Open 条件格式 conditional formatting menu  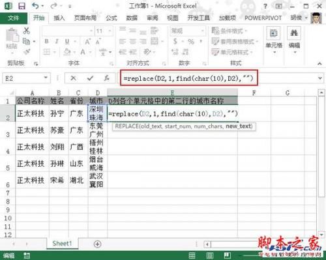point(230,31)
